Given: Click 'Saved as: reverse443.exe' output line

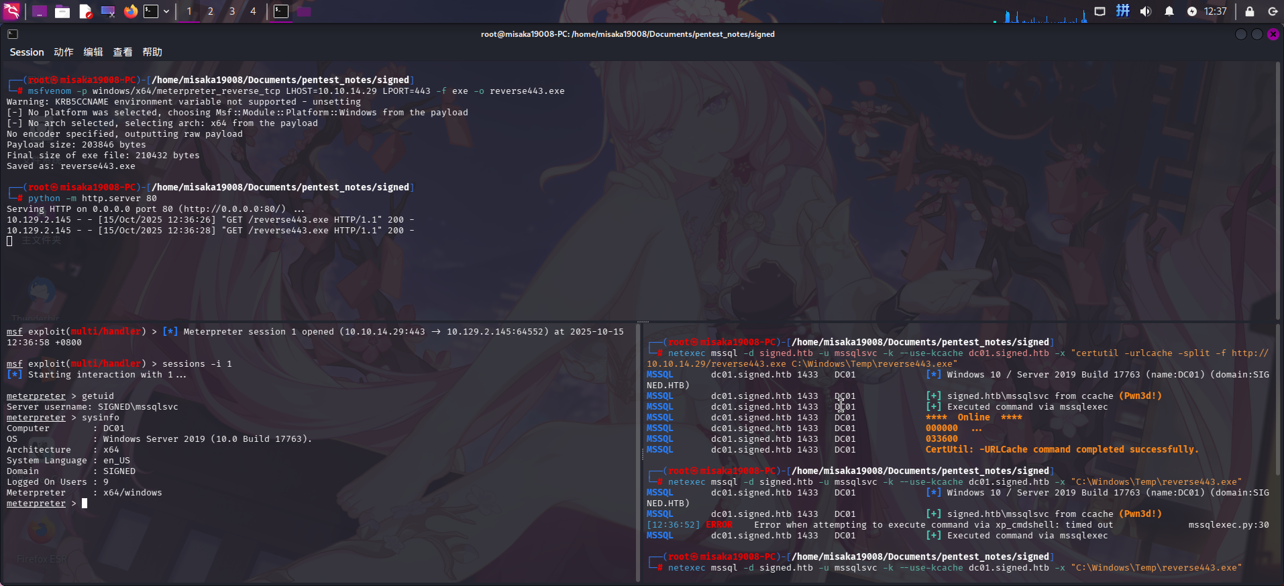Looking at the screenshot, I should (70, 166).
